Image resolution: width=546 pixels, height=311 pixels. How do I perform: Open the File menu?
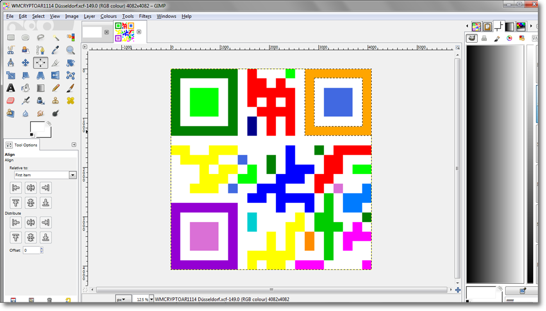pyautogui.click(x=10, y=16)
